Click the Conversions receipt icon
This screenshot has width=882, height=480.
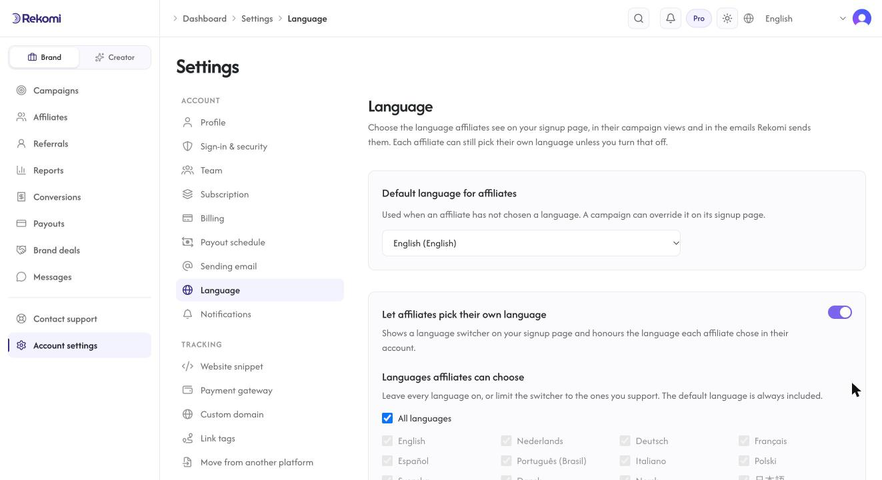[x=21, y=197]
